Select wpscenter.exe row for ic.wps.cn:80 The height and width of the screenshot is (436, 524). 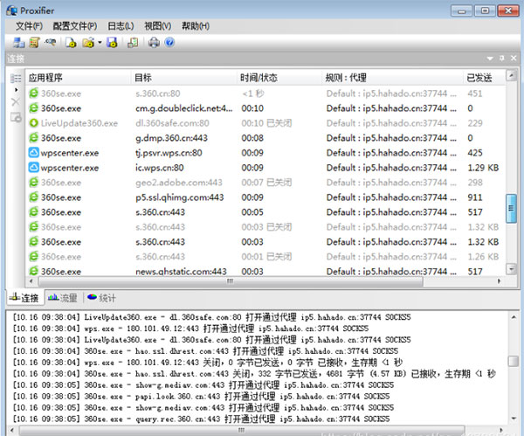pyautogui.click(x=265, y=168)
